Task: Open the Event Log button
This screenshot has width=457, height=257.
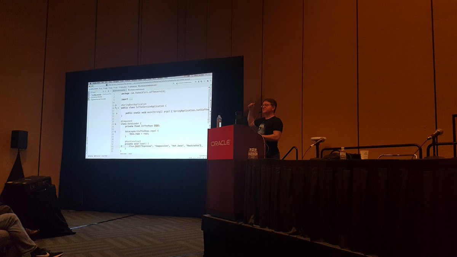Action: pos(203,156)
